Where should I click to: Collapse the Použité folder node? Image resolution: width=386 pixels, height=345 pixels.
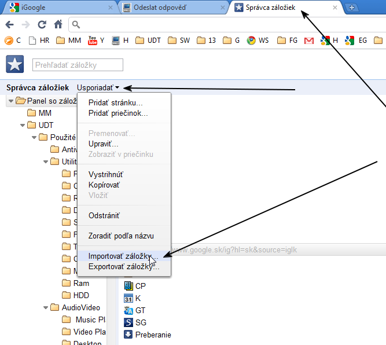[34, 137]
